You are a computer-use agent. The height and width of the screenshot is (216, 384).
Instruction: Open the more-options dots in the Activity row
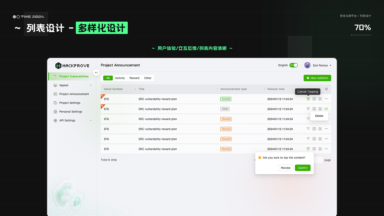(326, 99)
